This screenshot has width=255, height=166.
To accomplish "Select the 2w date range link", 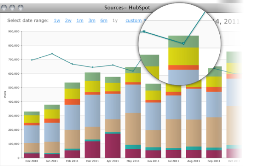I will tap(68, 20).
